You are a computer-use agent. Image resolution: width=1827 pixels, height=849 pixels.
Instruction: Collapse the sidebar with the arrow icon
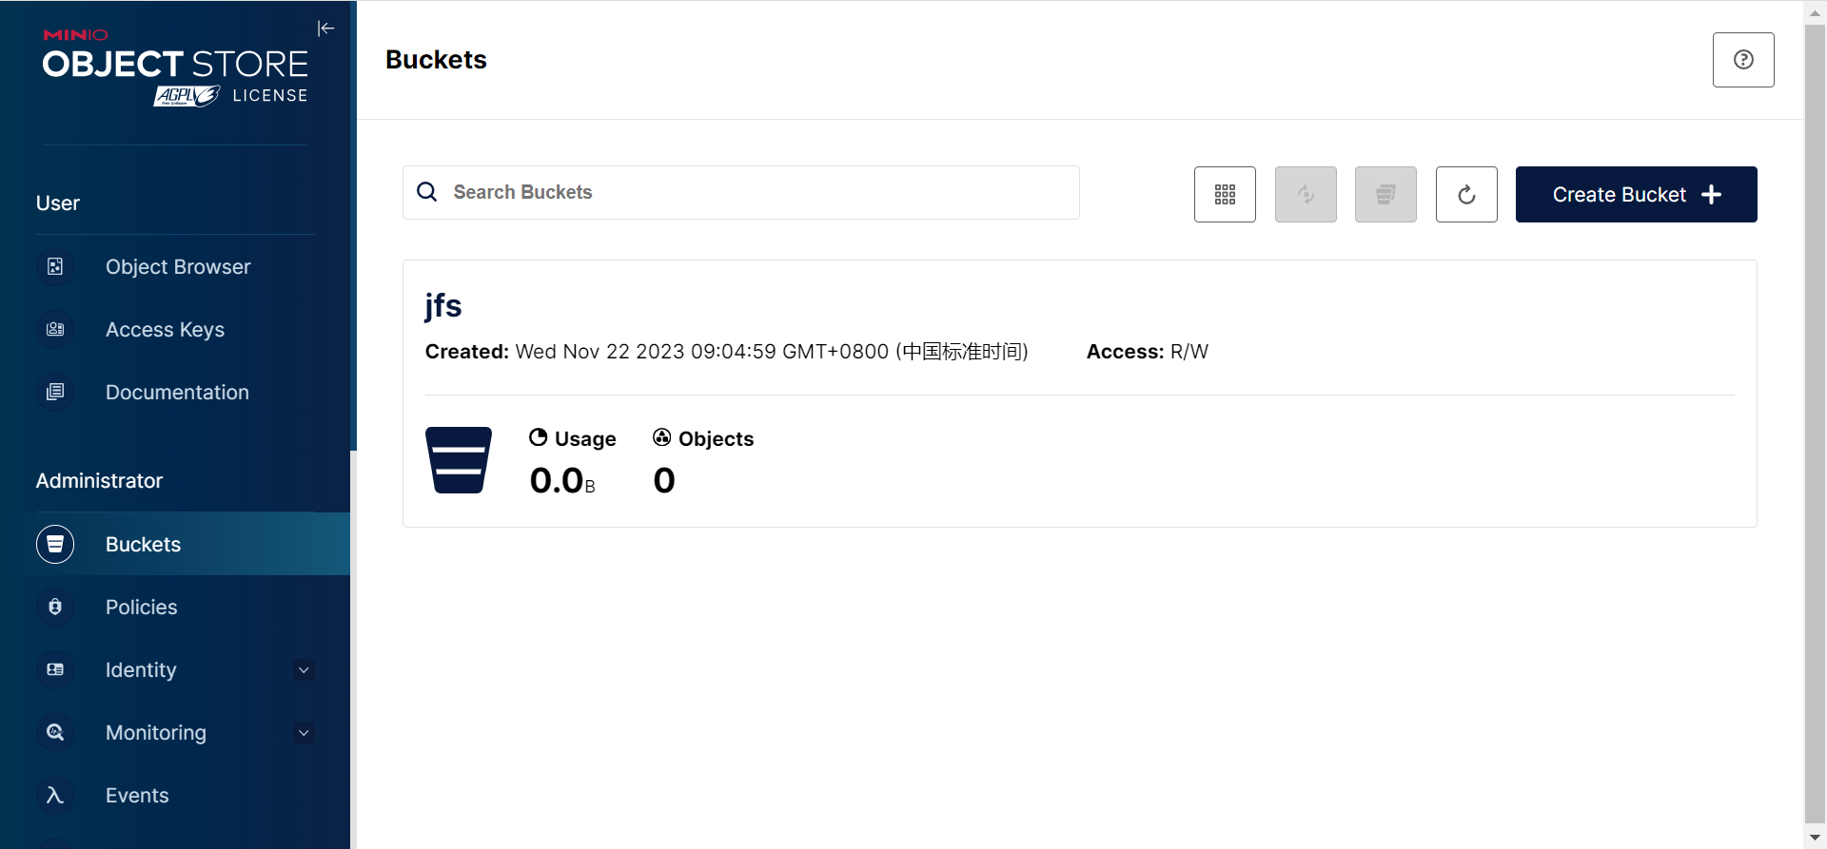(325, 29)
